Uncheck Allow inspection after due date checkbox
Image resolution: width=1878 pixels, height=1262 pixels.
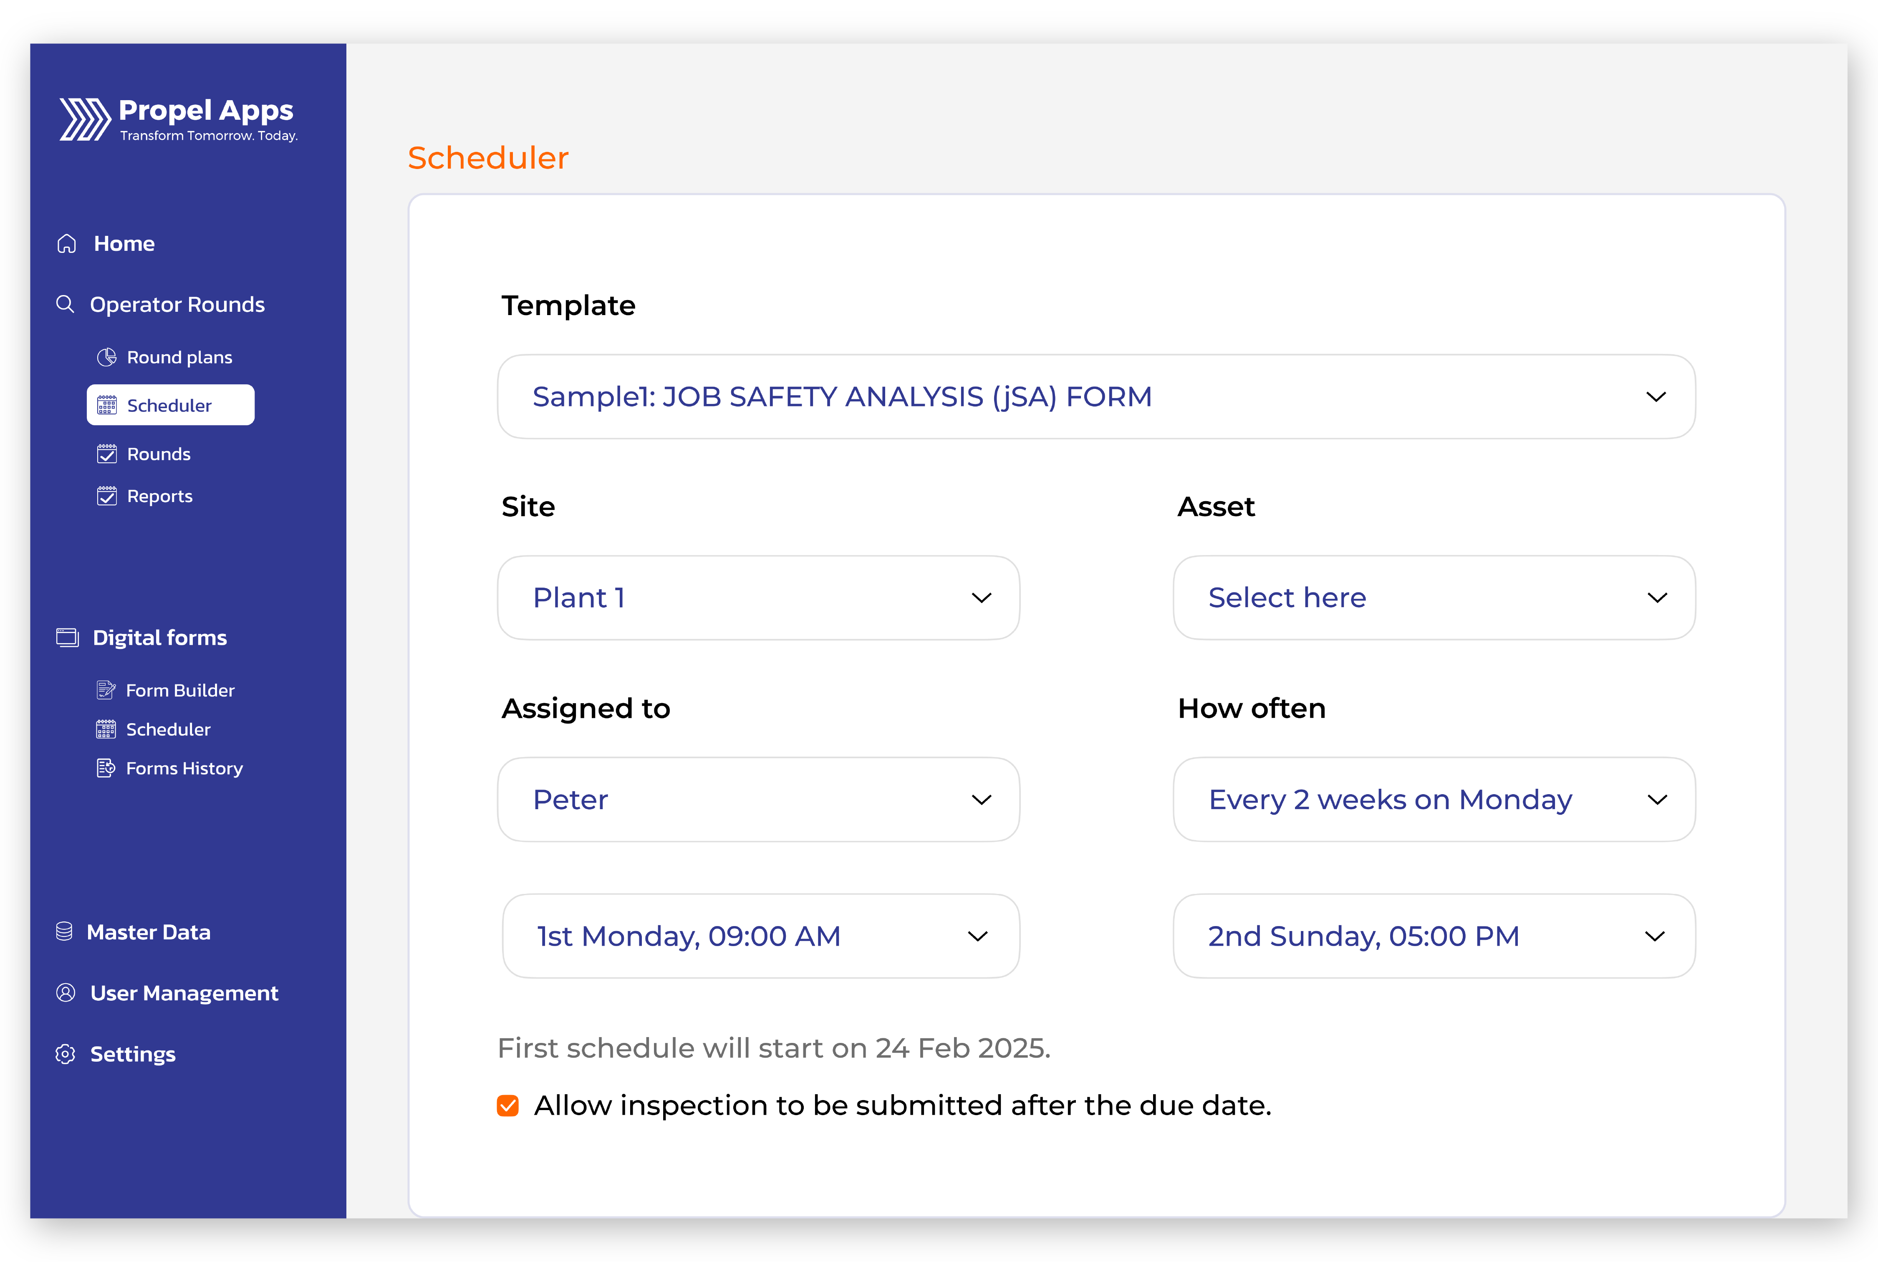point(508,1105)
